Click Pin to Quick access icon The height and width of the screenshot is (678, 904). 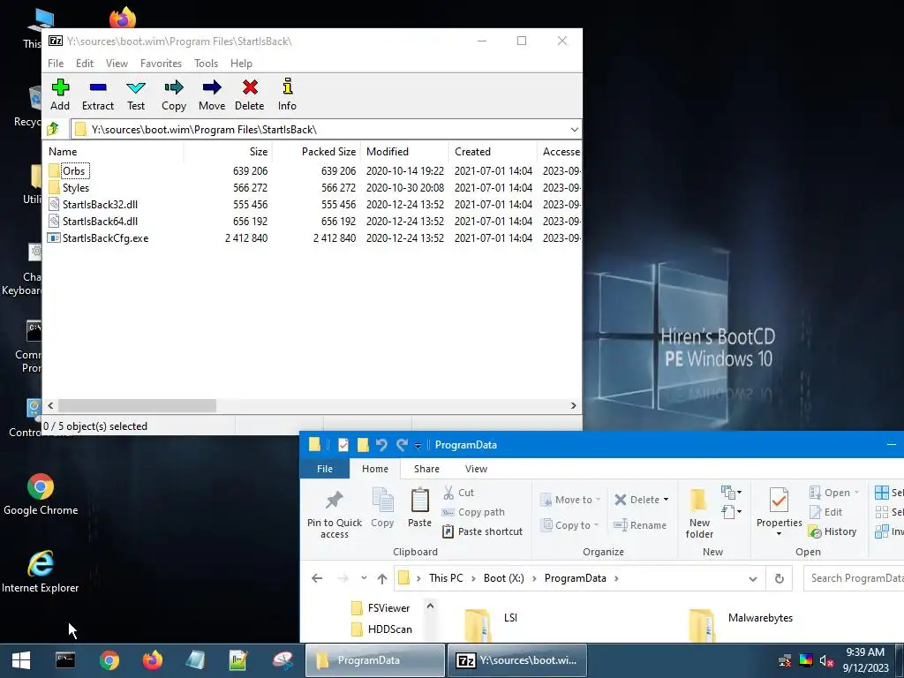point(335,513)
